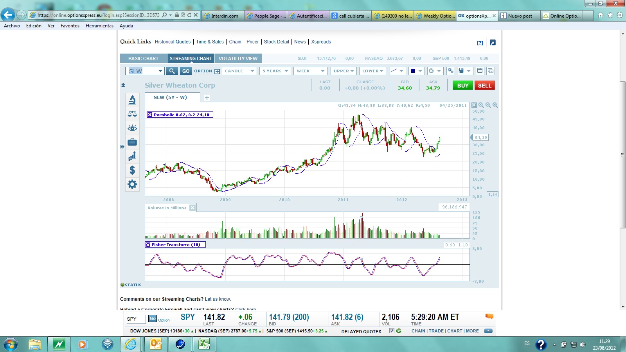This screenshot has width=626, height=352.
Task: Expand the sidebar with double right arrow
Action: click(x=122, y=147)
